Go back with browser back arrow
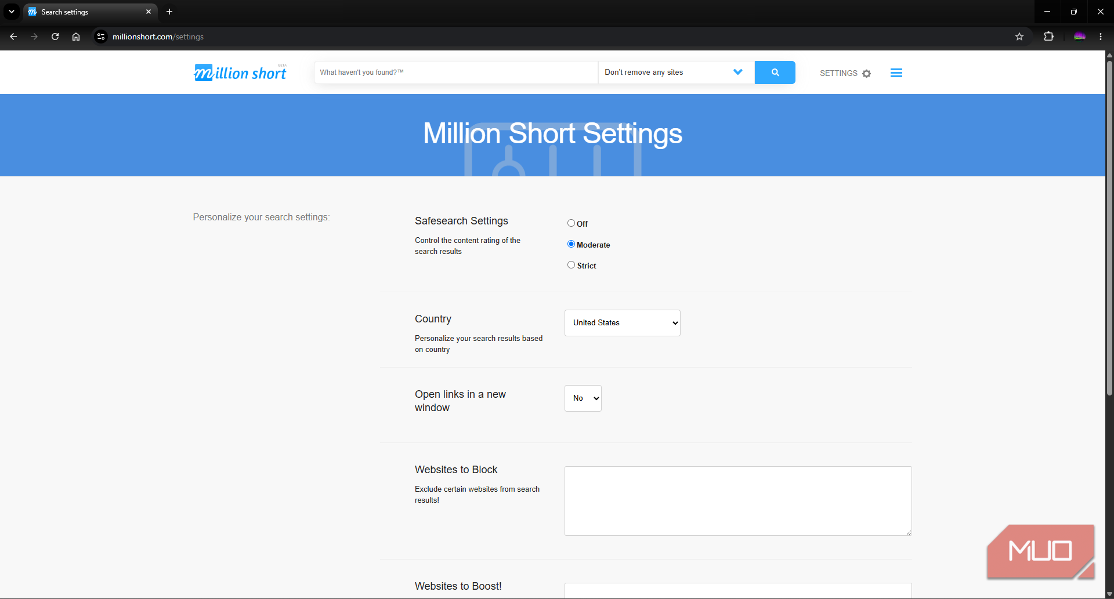 (x=13, y=37)
